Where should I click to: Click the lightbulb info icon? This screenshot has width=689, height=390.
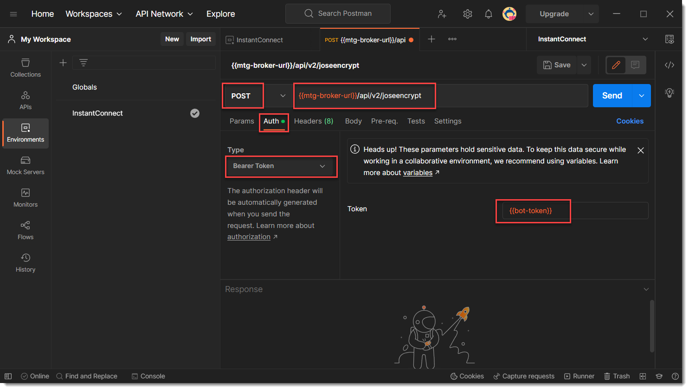670,93
